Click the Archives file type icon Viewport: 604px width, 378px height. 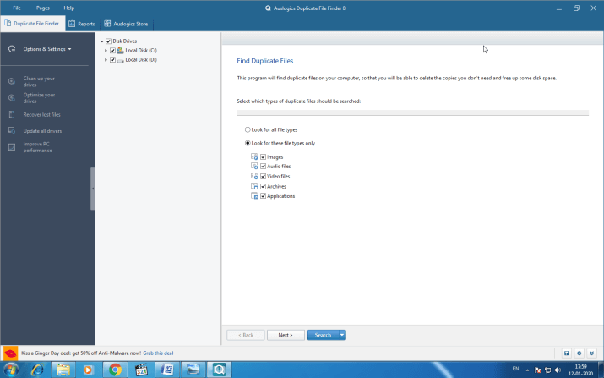pos(254,186)
